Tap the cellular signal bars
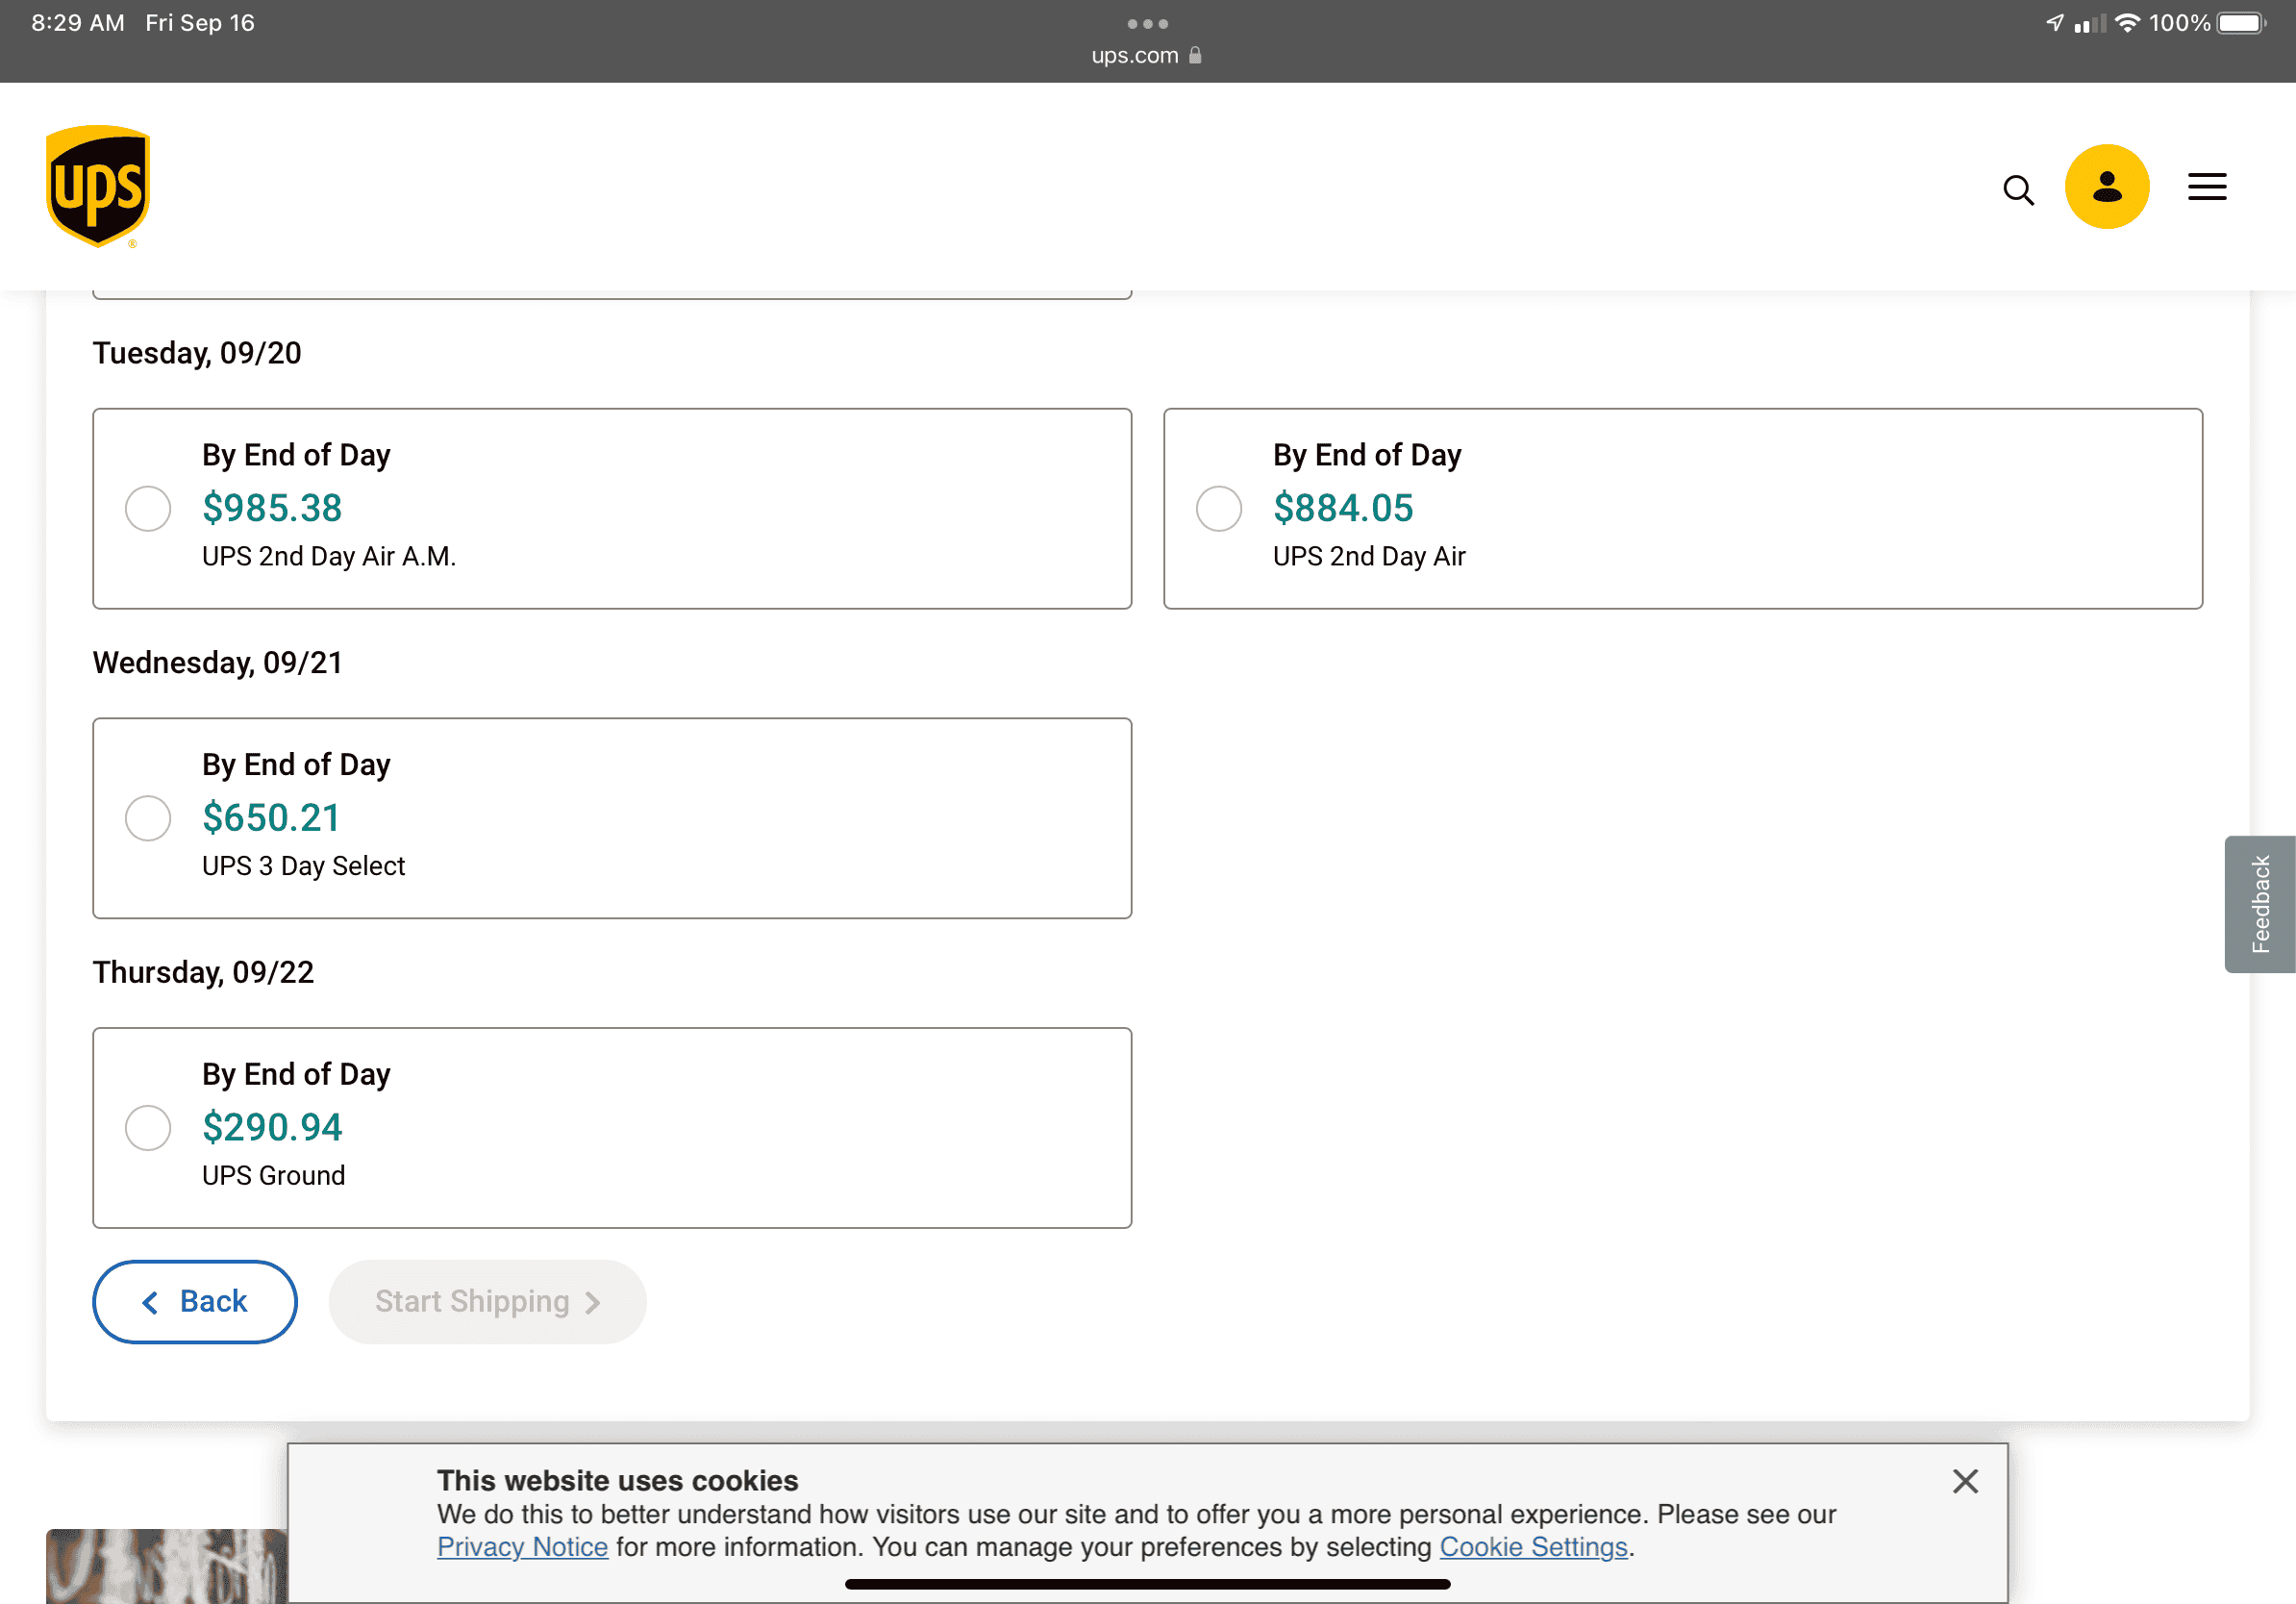 tap(2089, 23)
